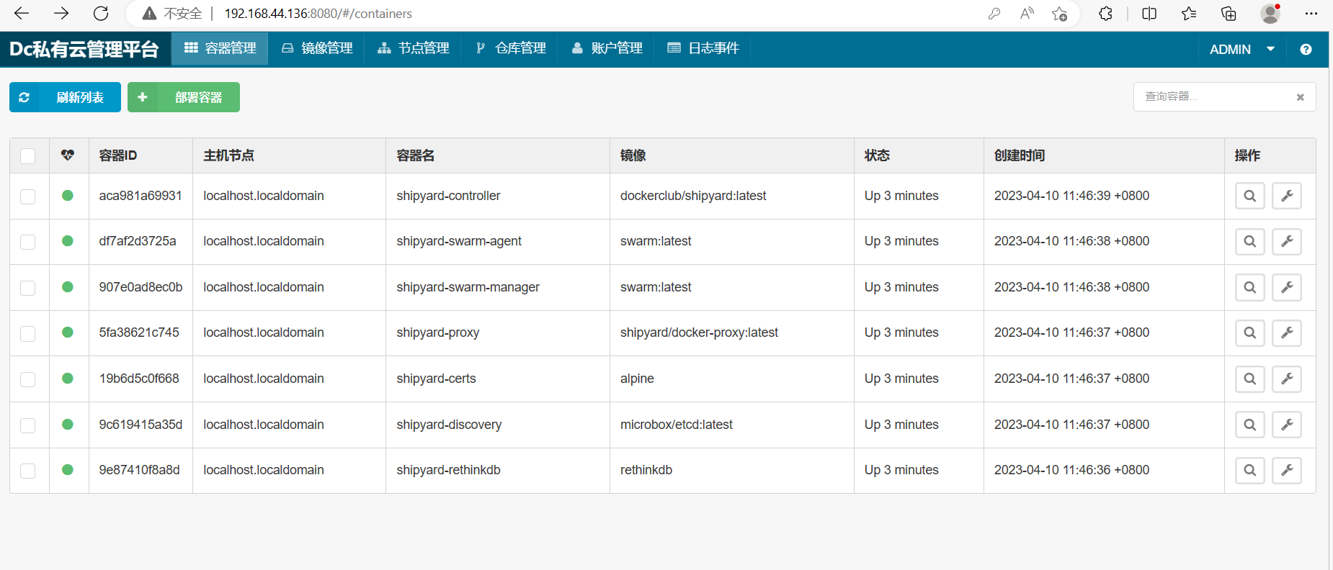Inspect the shipyard-swarm-agent container with magnifier
The image size is (1333, 570).
[x=1250, y=241]
